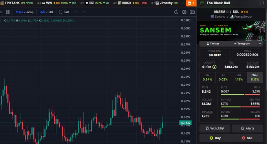Open the chart layout grid icon
Screen dimensions: 267x144
click(x=8, y=12)
